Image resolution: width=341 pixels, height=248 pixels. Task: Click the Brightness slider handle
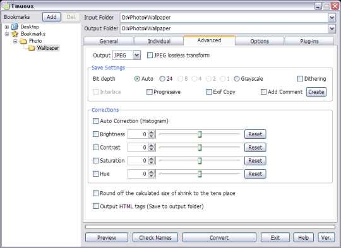200,134
